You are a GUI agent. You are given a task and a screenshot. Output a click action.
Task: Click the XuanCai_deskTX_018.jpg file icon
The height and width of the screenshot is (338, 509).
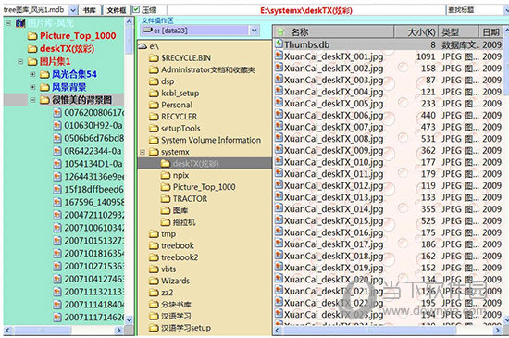[x=279, y=255]
